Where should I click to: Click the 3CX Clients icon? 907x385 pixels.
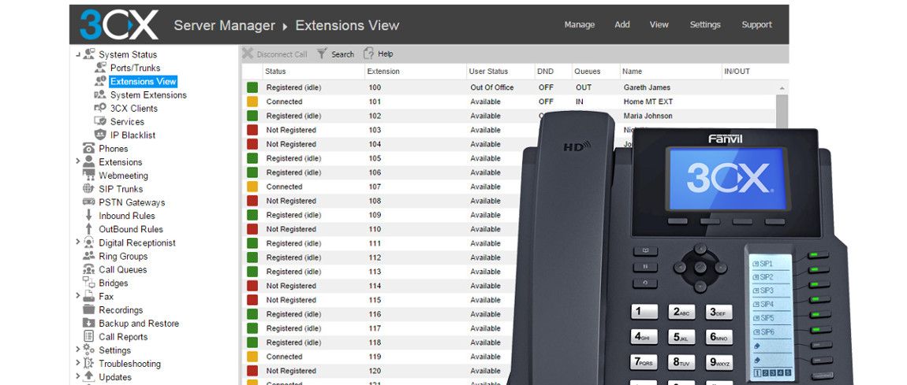(x=100, y=108)
